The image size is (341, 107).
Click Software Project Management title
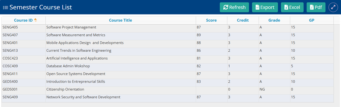pyautogui.click(x=71, y=27)
